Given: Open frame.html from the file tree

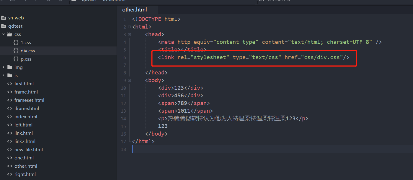Looking at the screenshot, I should (x=26, y=92).
